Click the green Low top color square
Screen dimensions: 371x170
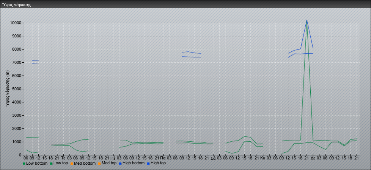(51, 164)
